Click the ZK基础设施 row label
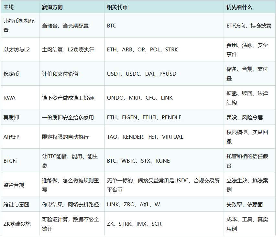This screenshot has width=276, height=237. coord(20,224)
